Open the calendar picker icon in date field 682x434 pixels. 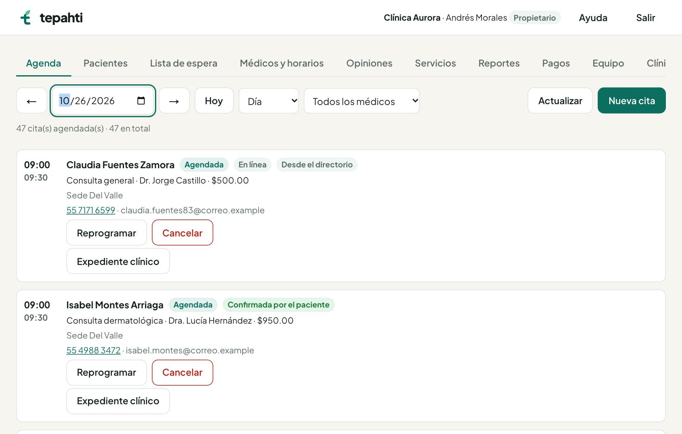pos(141,100)
